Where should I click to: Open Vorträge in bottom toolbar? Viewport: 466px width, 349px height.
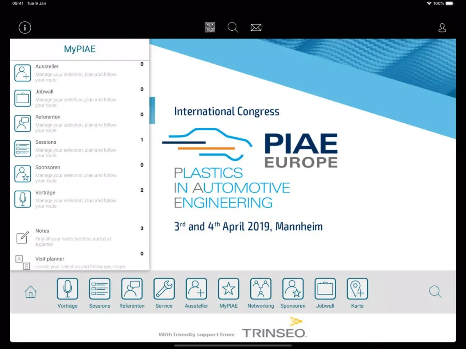pyautogui.click(x=67, y=293)
